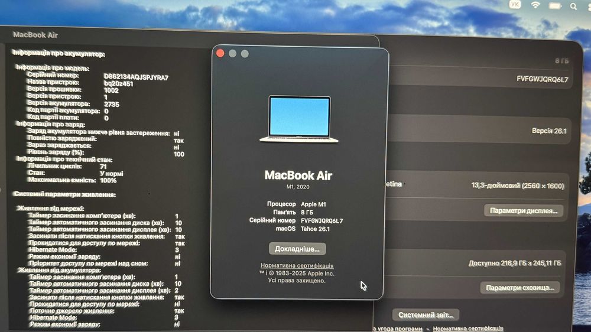
Task: Select Версія прошивки value 1002
Action: 111,91
